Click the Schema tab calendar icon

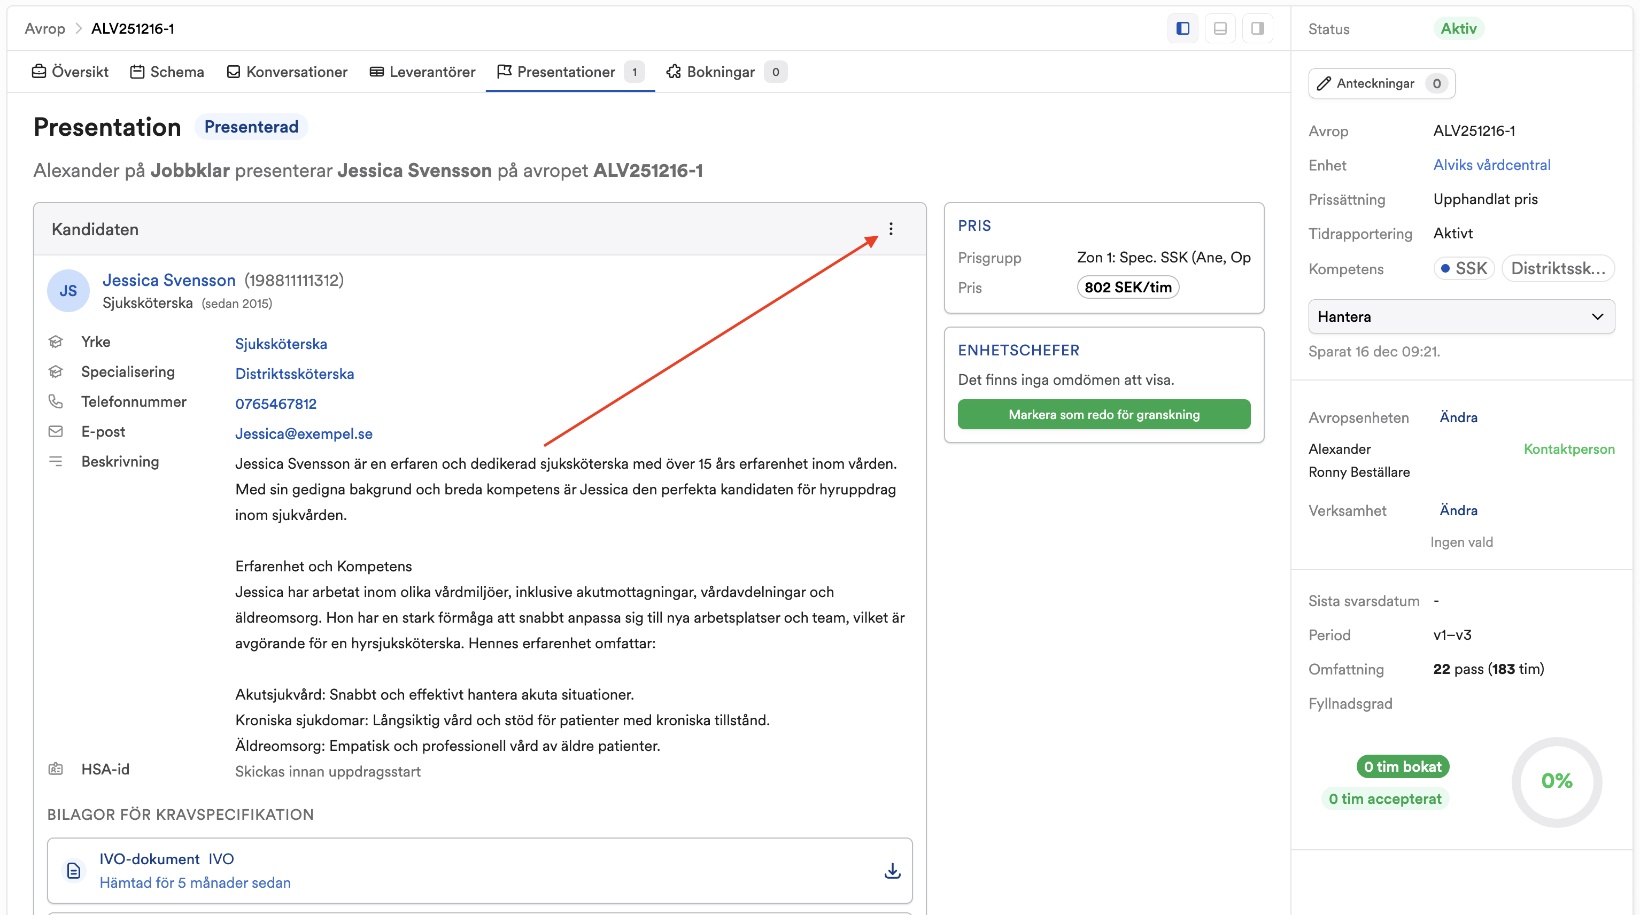137,71
